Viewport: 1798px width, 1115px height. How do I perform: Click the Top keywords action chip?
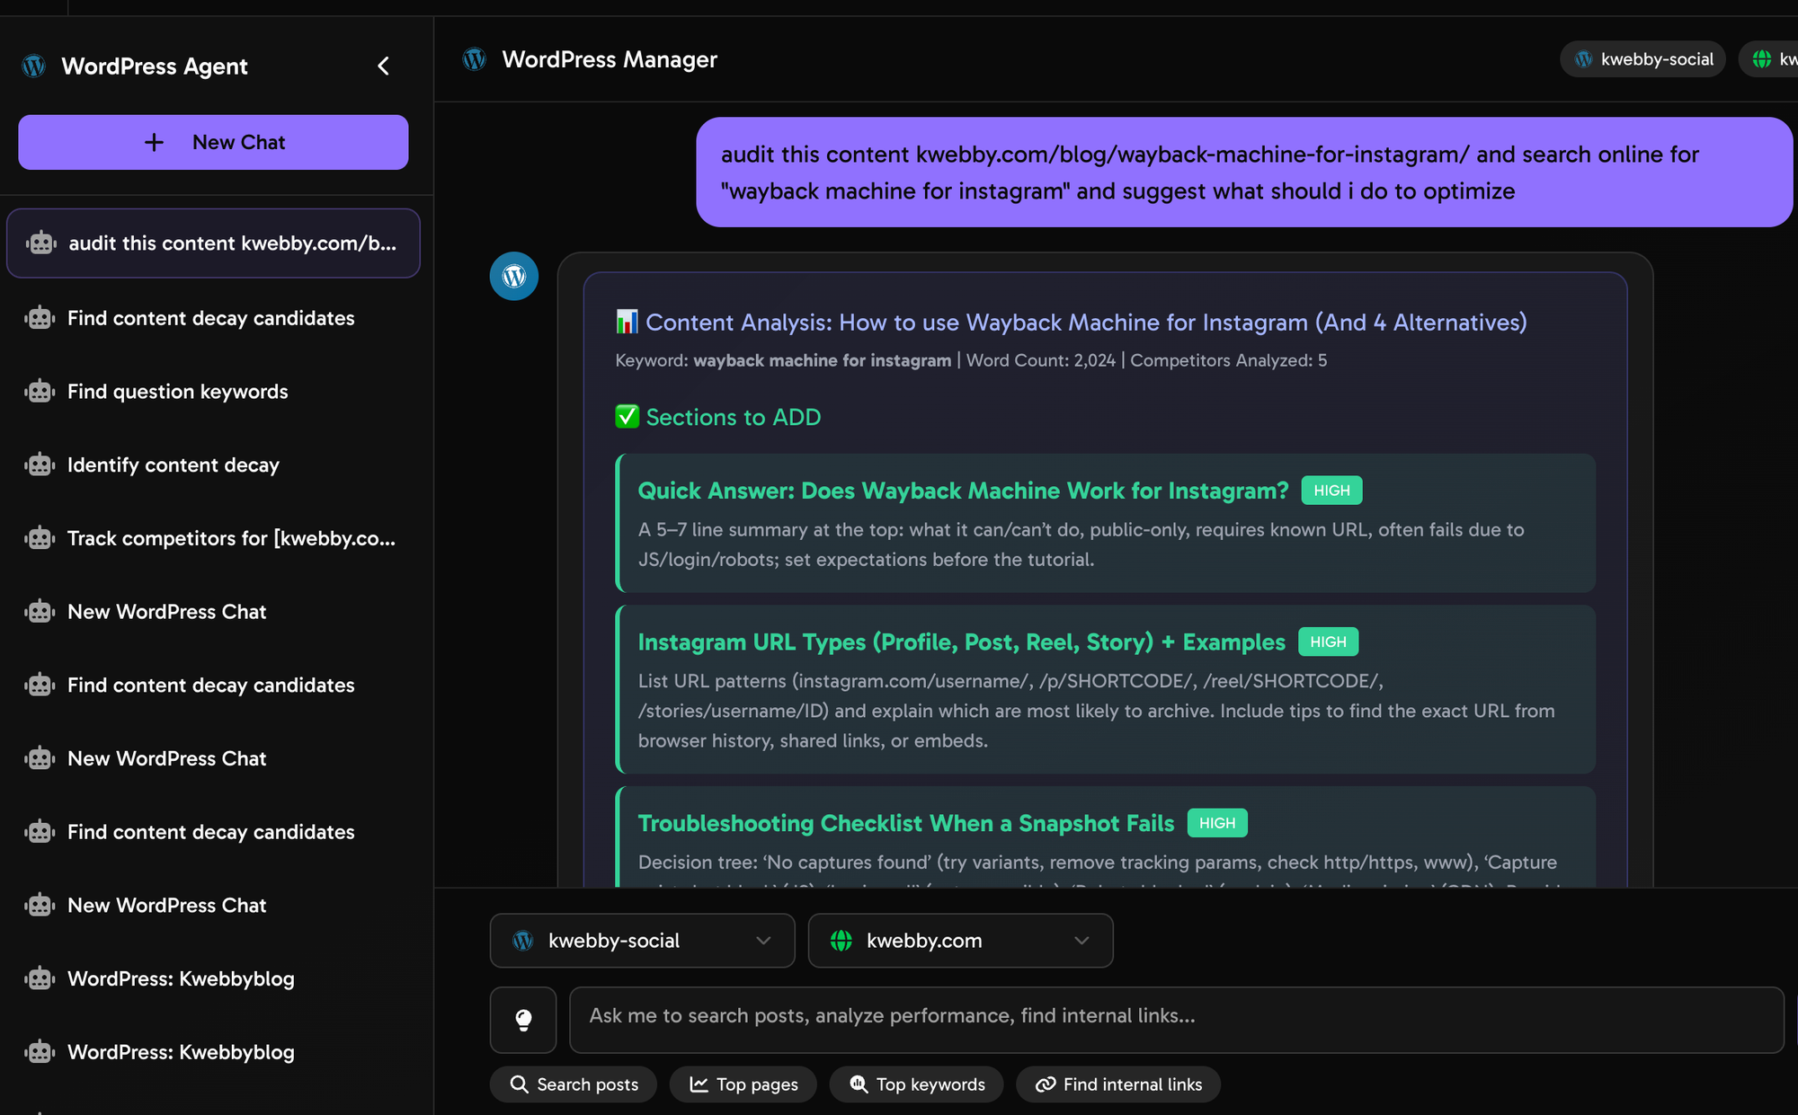click(916, 1084)
